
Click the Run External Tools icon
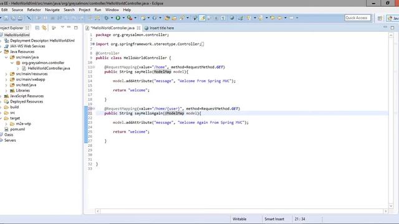click(130, 18)
